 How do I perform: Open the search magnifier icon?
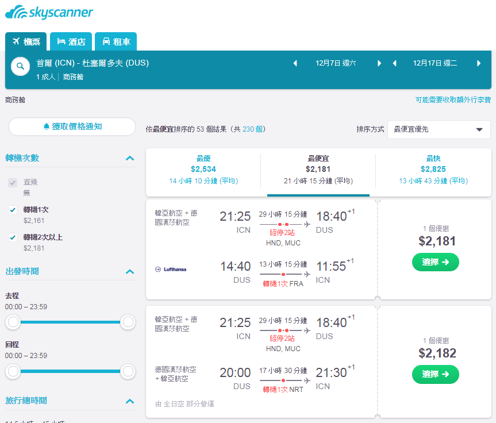(20, 67)
